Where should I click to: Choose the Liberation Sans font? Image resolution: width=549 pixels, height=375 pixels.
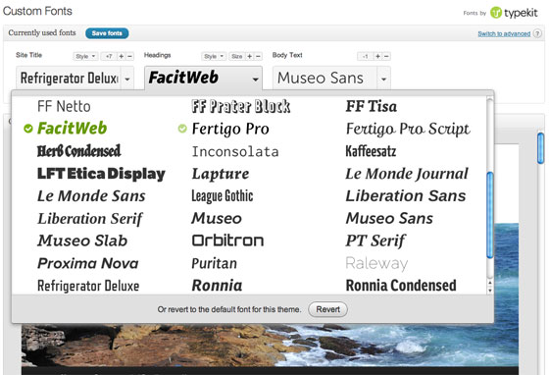click(x=406, y=196)
